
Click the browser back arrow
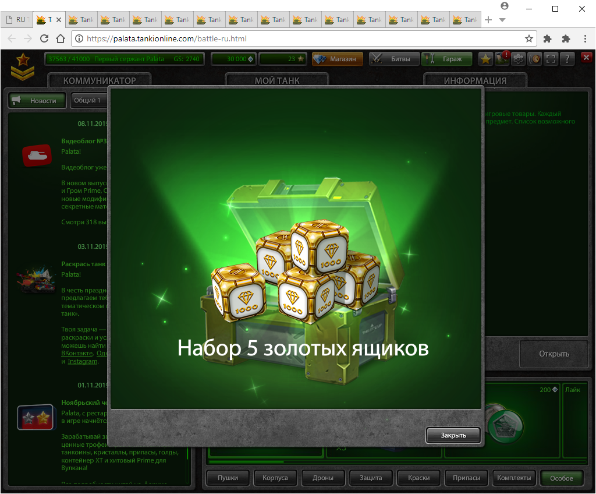[x=12, y=38]
